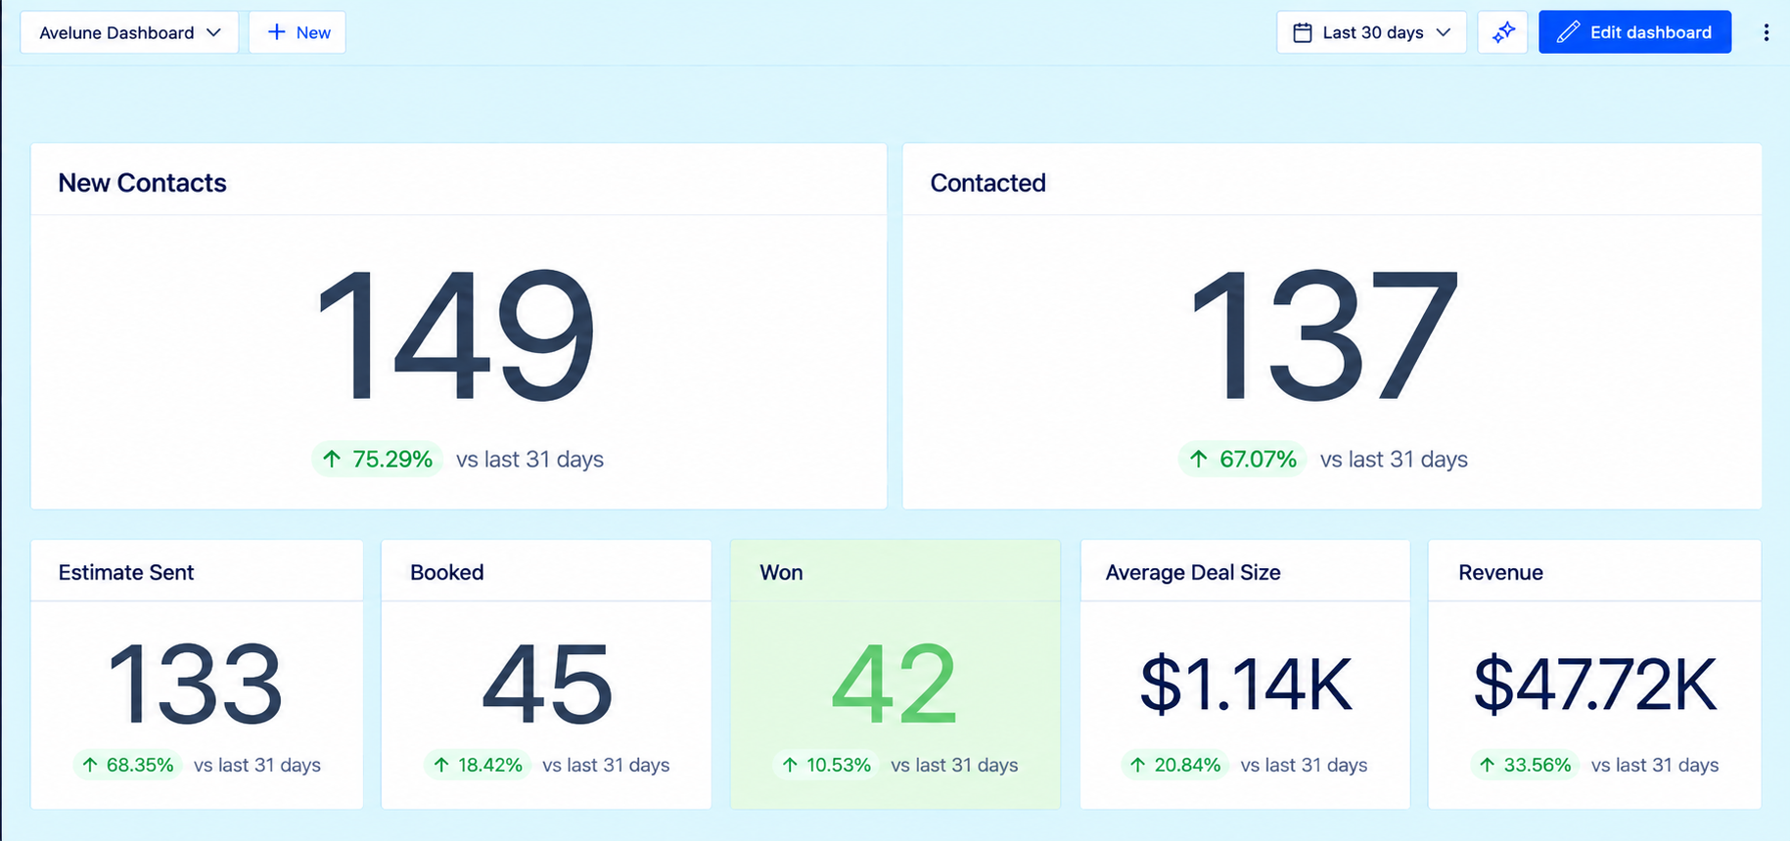1790x841 pixels.
Task: Click the 45 Booked value
Action: coord(547,684)
